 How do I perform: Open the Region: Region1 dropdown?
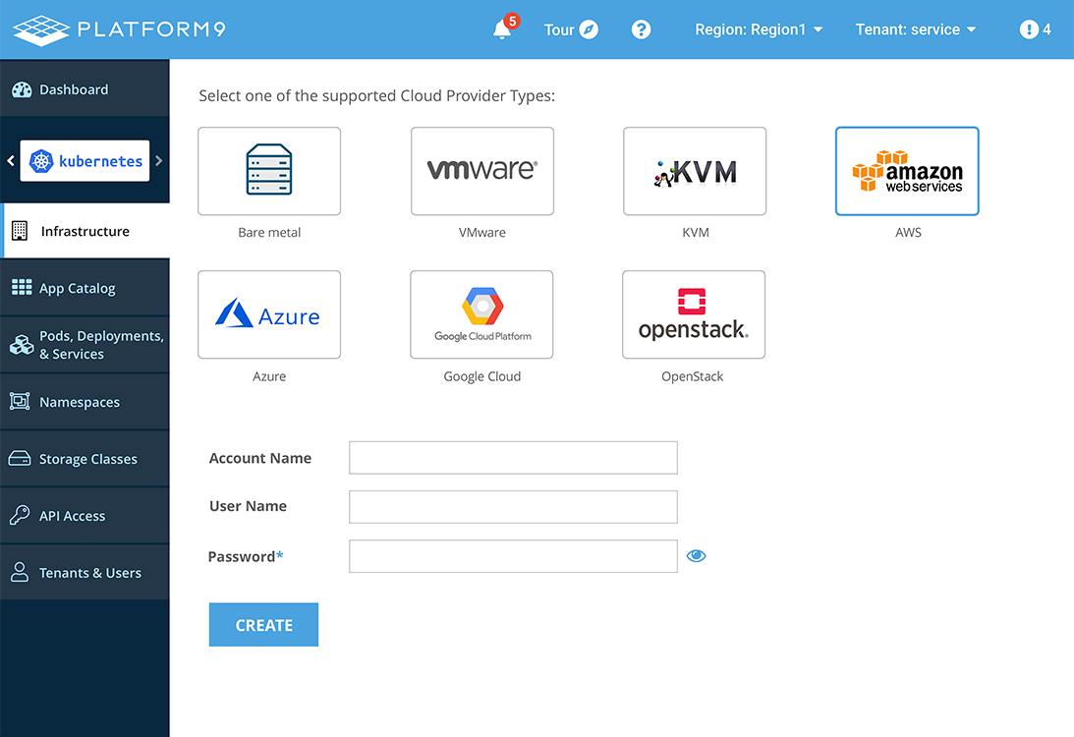pos(759,29)
